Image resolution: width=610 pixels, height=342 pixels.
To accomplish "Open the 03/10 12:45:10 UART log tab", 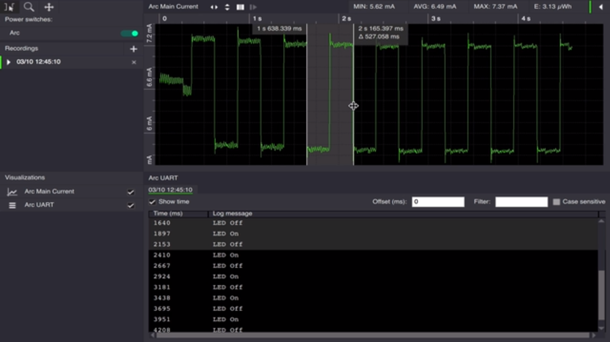I will point(170,190).
